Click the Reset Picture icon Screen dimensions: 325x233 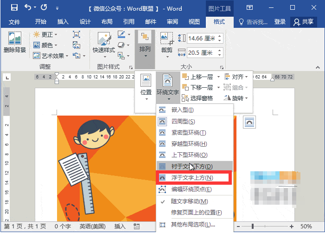click(76, 55)
